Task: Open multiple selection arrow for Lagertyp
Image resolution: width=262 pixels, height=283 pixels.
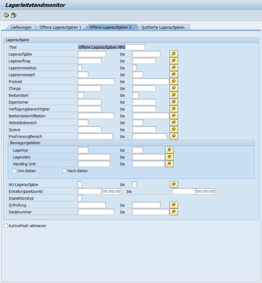Action: click(x=169, y=150)
